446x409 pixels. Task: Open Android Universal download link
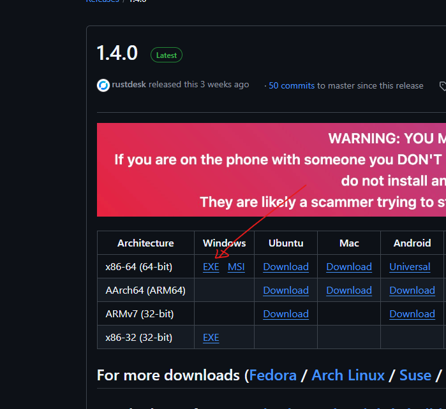click(410, 267)
